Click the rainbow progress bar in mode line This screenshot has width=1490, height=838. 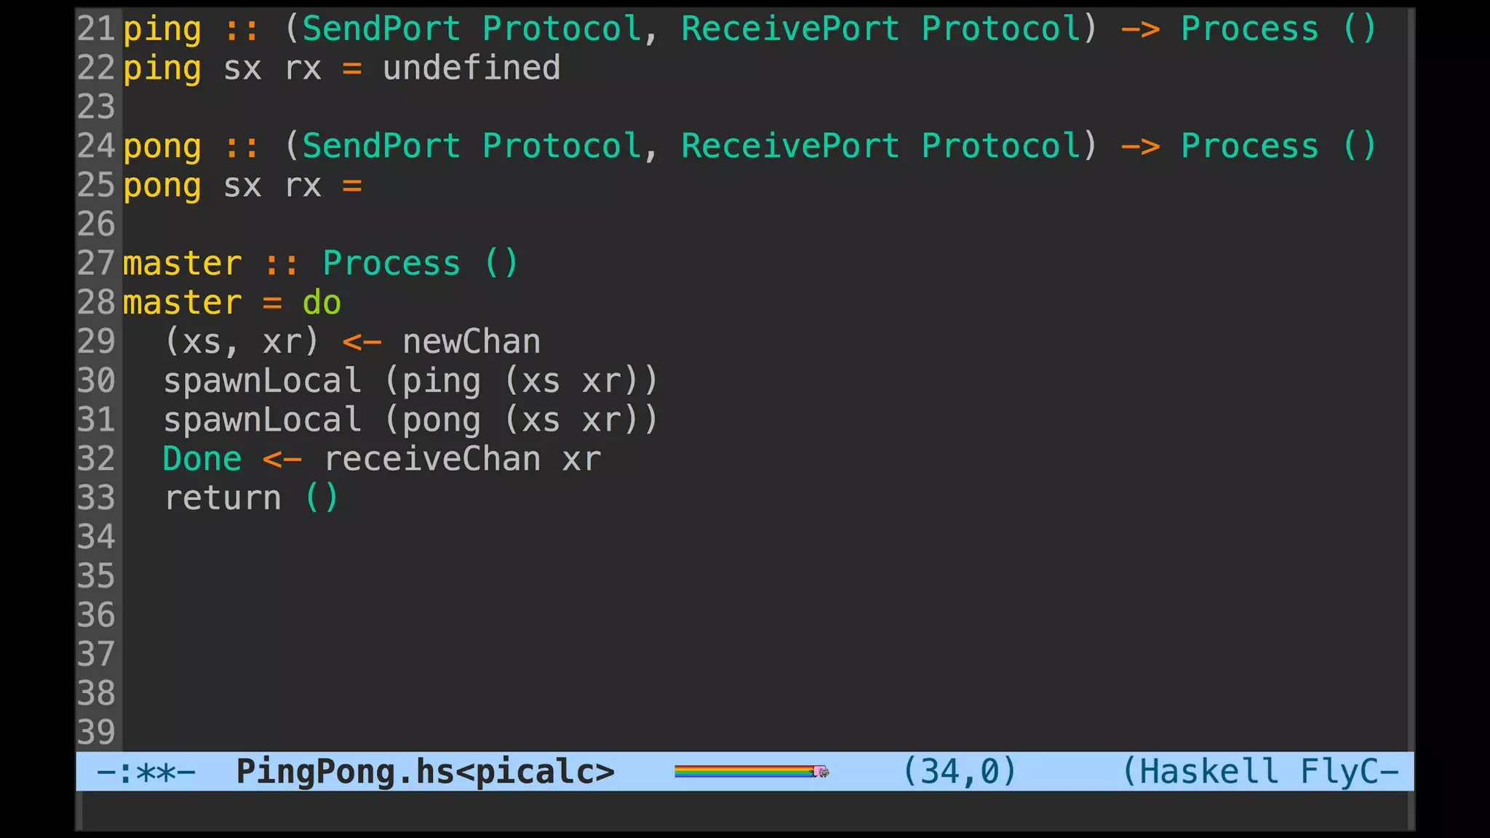[x=744, y=771]
